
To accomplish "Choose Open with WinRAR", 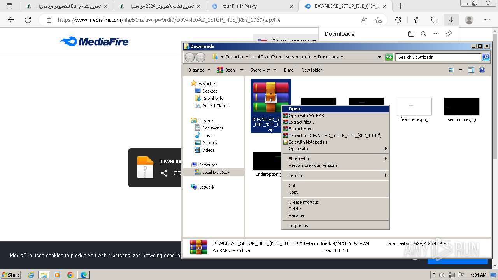I will [x=335, y=115].
